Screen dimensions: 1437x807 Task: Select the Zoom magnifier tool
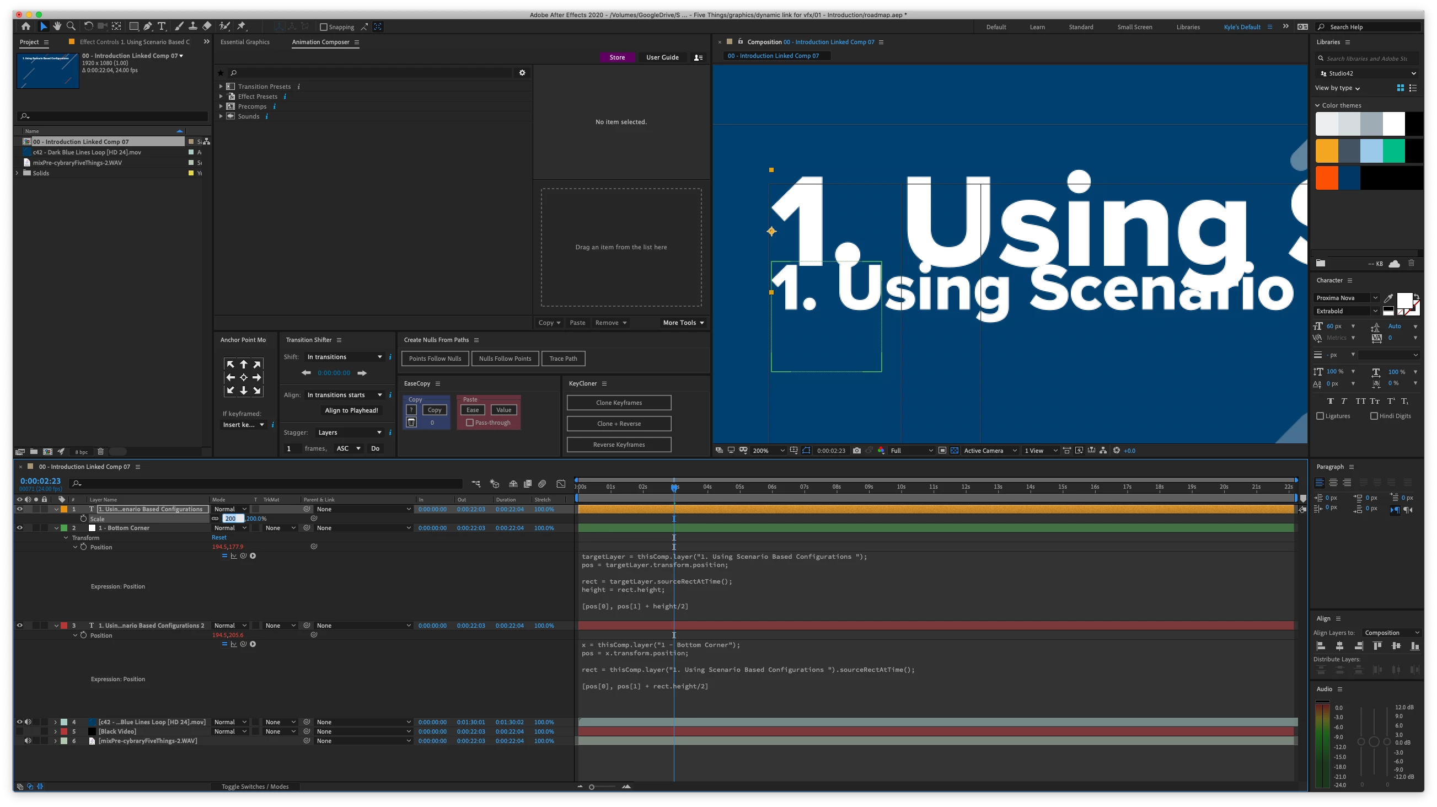71,26
